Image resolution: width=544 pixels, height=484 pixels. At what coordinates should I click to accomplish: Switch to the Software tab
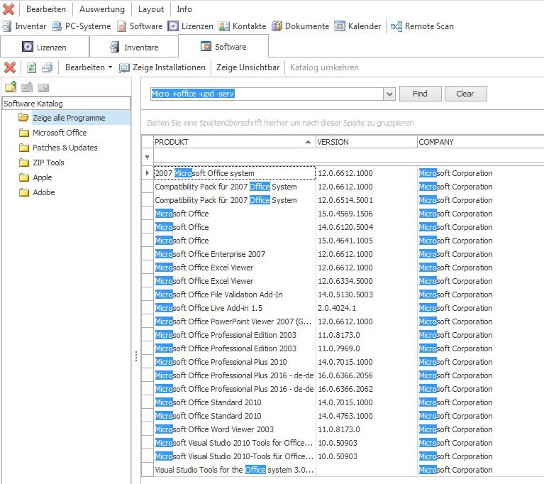coord(223,47)
